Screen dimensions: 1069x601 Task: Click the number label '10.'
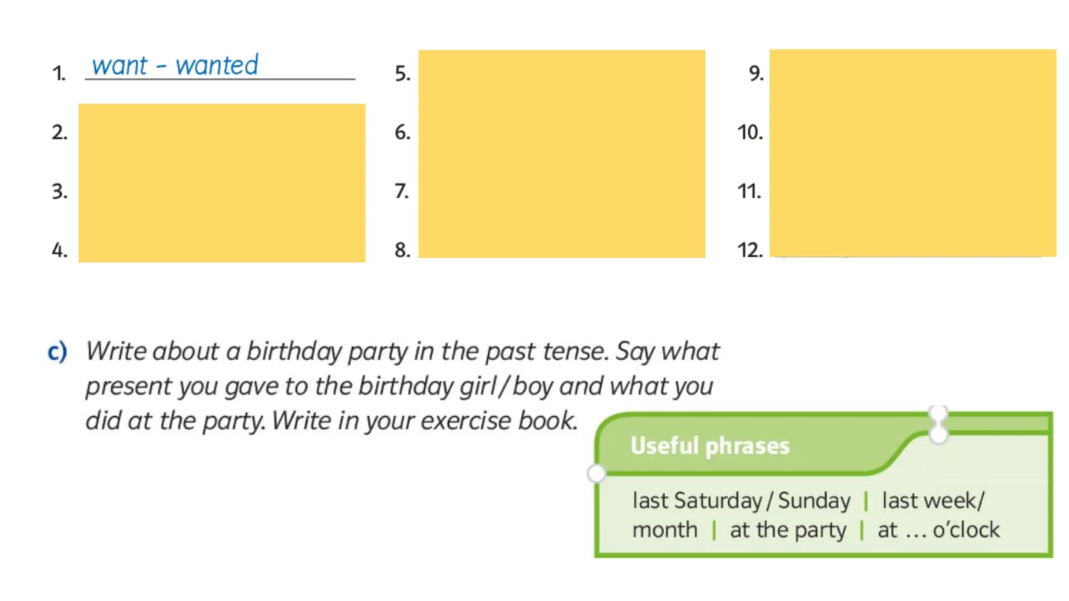coord(750,132)
